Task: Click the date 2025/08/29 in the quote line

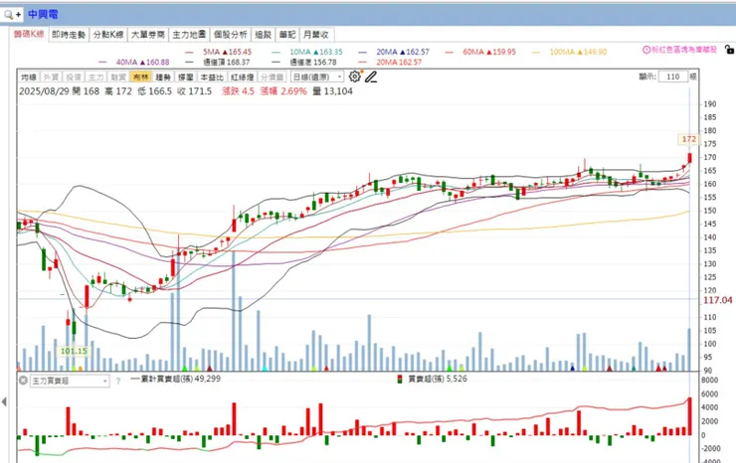Action: pyautogui.click(x=43, y=91)
